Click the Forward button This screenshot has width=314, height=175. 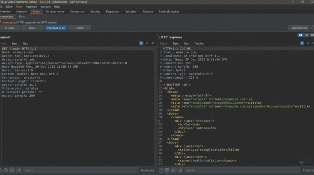[x=9, y=28]
